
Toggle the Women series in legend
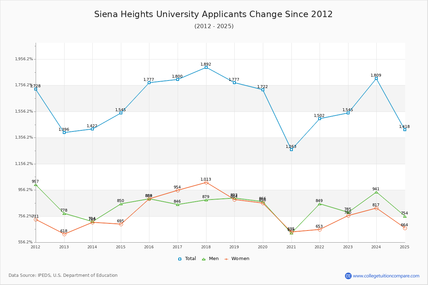237,259
